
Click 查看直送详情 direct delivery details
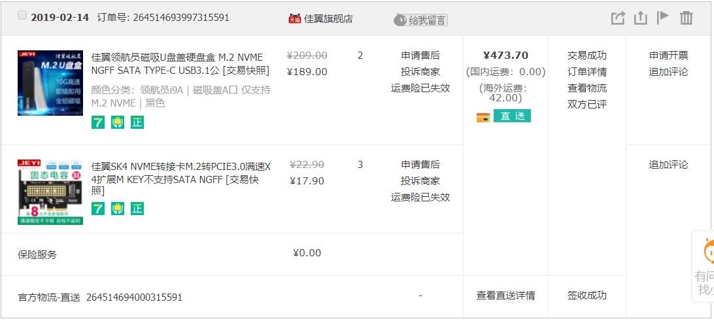click(x=505, y=296)
